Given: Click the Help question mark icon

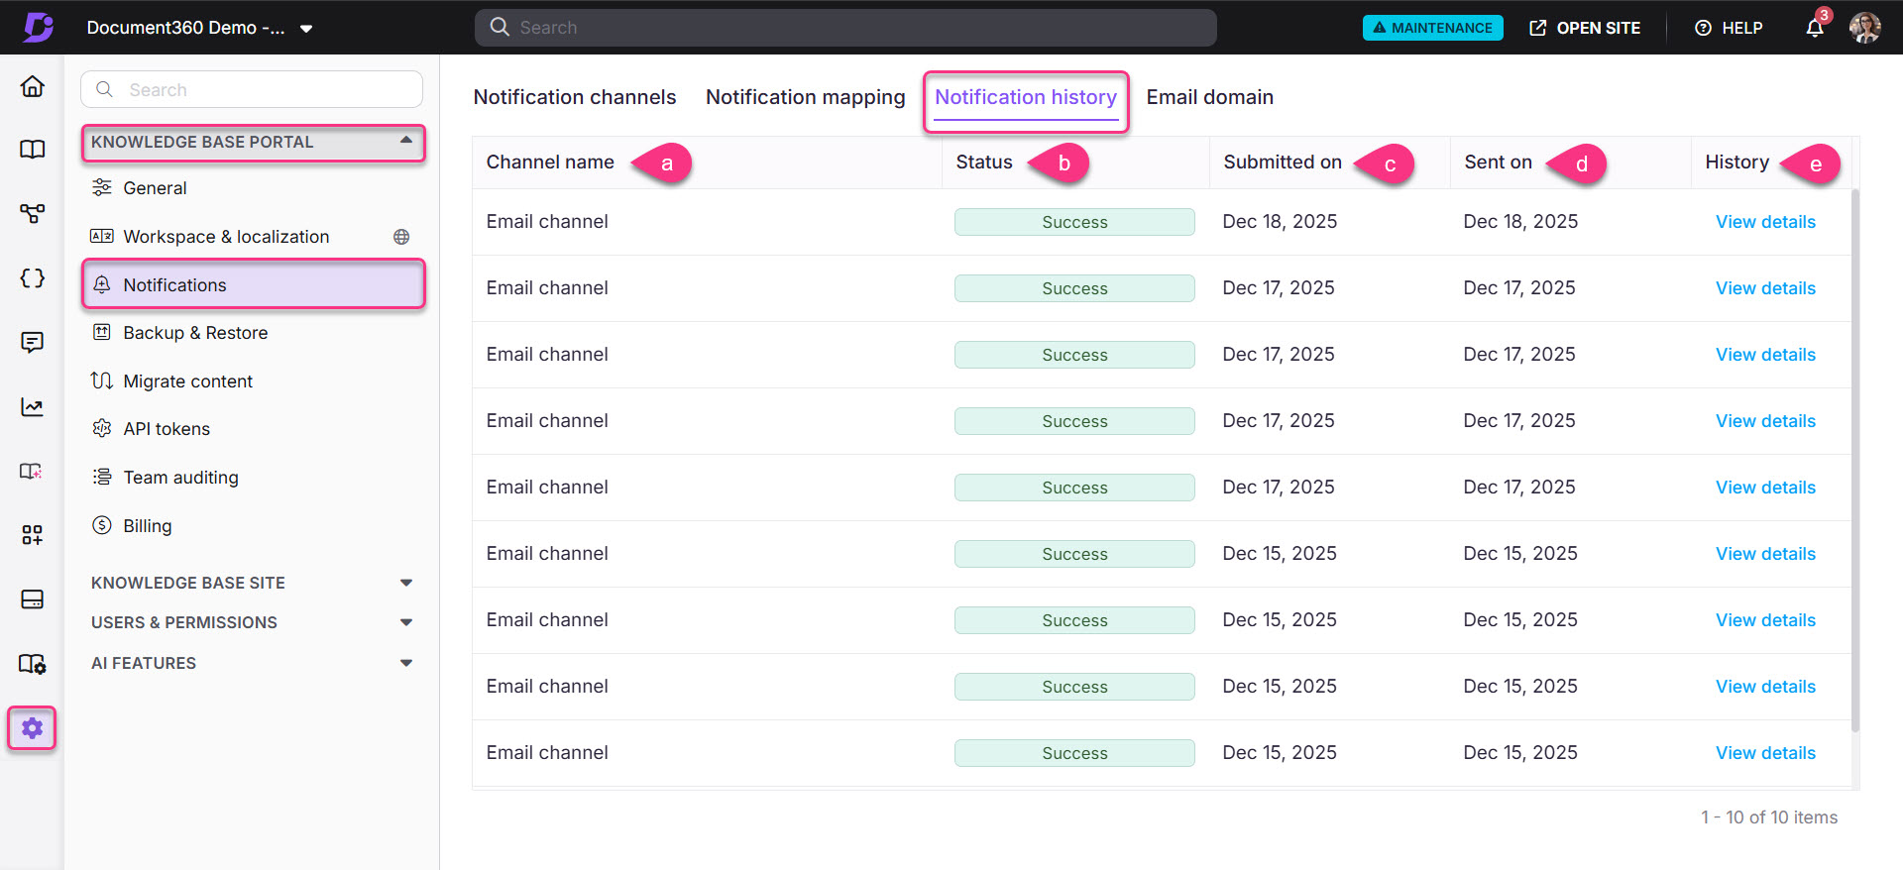Looking at the screenshot, I should point(1703,28).
